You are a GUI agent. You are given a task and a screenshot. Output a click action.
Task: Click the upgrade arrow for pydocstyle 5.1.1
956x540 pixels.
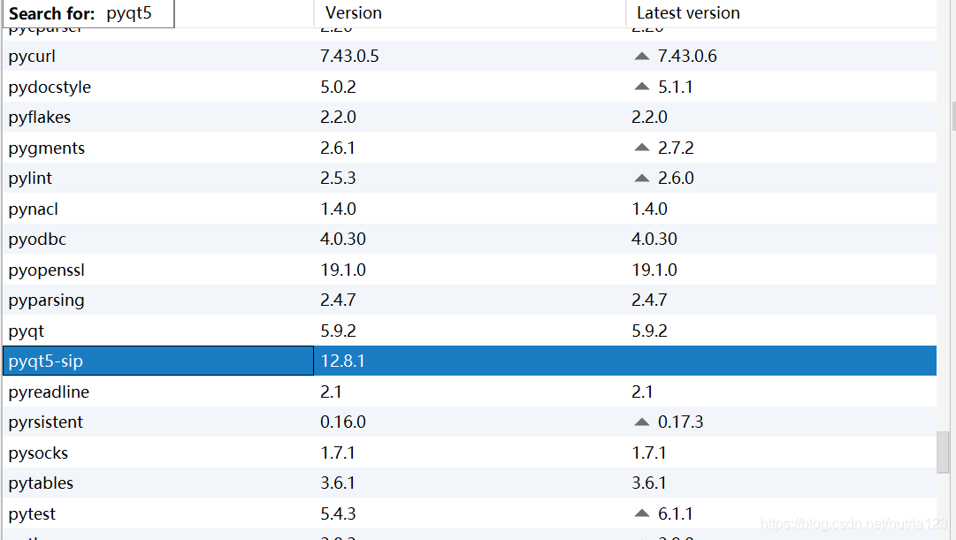click(641, 86)
